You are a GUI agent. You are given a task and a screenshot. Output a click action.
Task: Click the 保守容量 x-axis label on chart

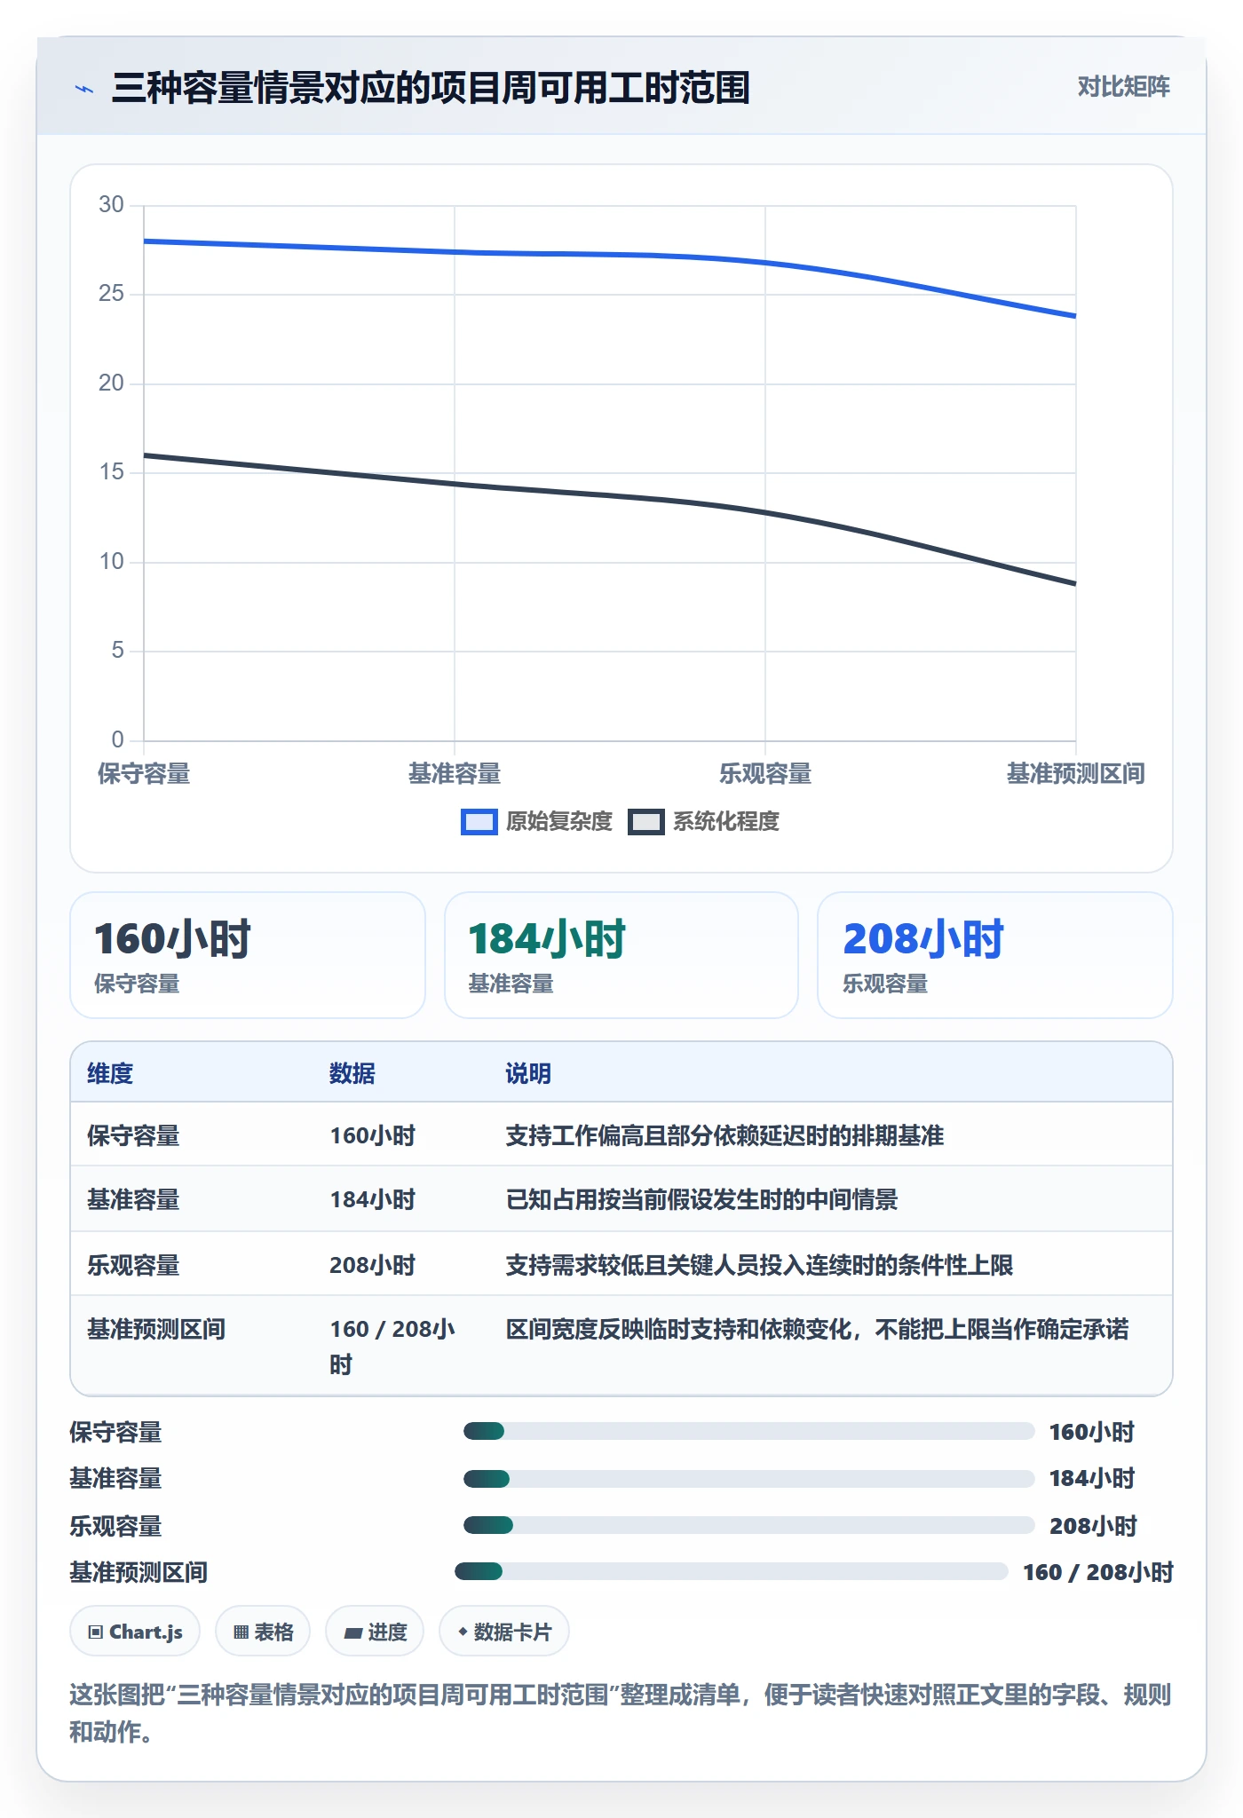pos(144,774)
